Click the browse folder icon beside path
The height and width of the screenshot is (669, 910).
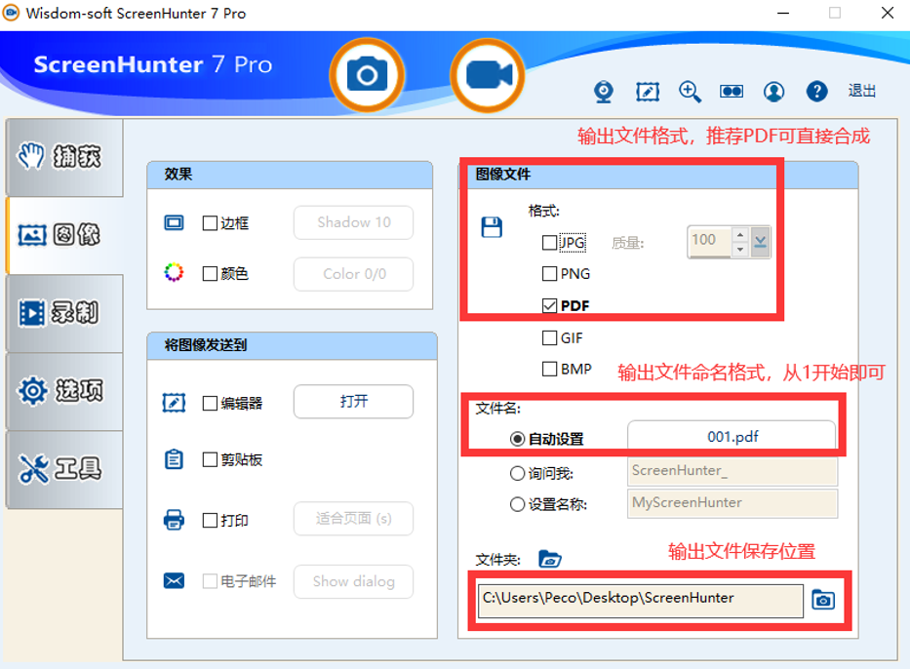(x=823, y=600)
